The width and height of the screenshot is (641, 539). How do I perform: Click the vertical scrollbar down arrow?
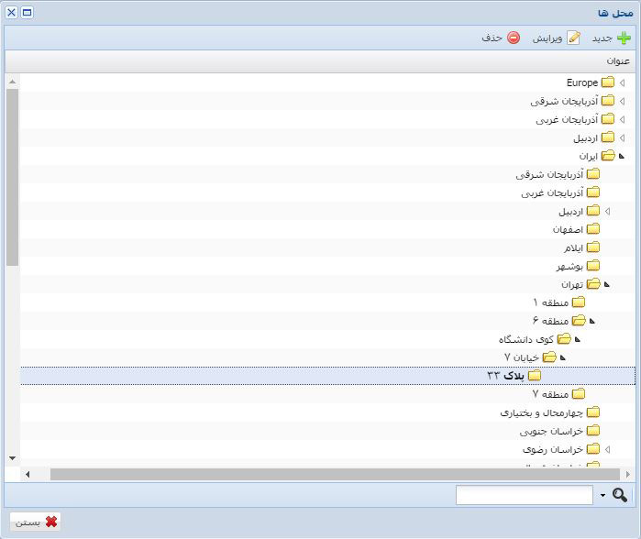[12, 457]
